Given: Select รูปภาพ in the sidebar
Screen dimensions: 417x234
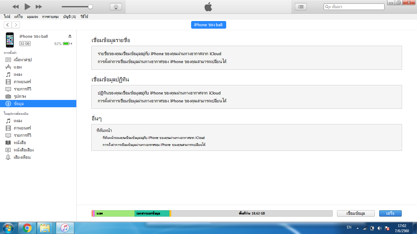Looking at the screenshot, I should (x=38, y=96).
